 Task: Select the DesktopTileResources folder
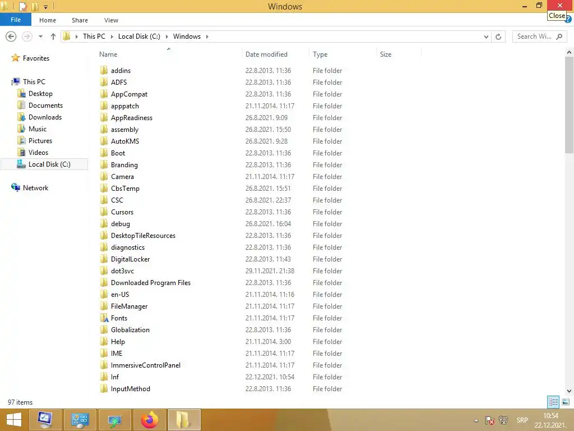(x=143, y=235)
